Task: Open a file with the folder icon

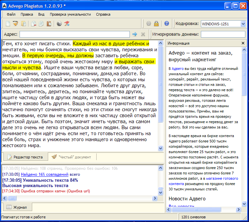Action: 24,24
